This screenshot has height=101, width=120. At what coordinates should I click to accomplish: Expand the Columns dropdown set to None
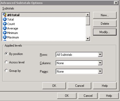(79, 63)
